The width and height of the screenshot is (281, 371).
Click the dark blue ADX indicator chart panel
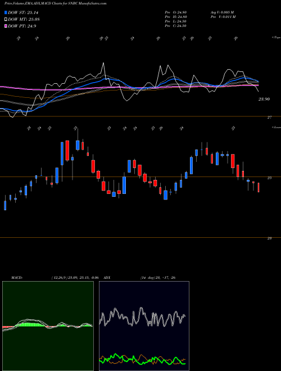point(144,326)
